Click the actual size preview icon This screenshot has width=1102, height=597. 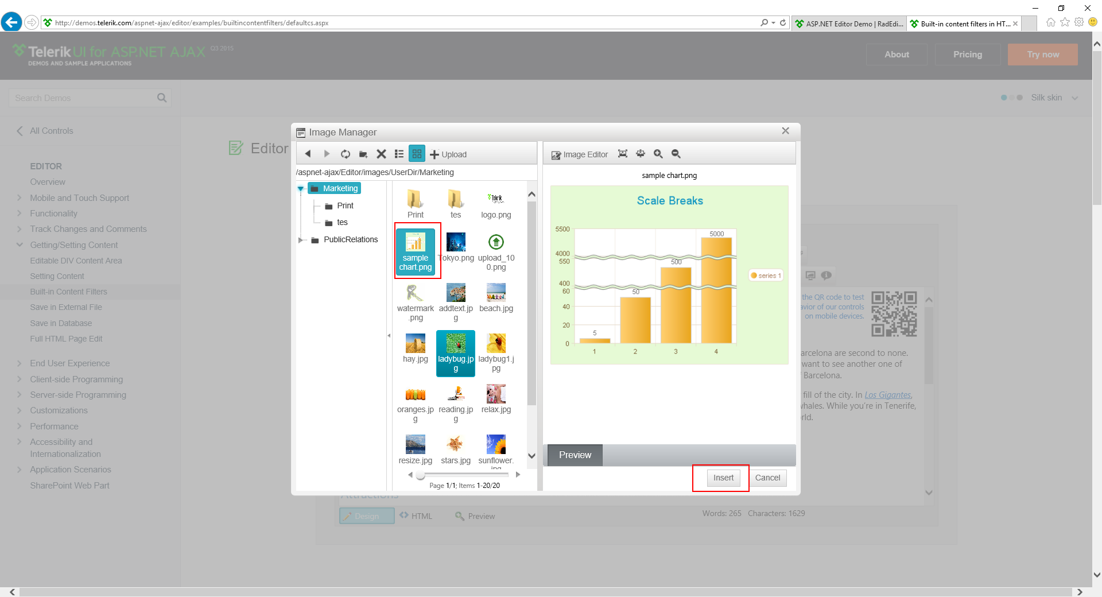tap(641, 154)
